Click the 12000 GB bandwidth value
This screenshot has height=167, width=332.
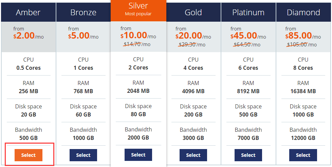click(303, 138)
